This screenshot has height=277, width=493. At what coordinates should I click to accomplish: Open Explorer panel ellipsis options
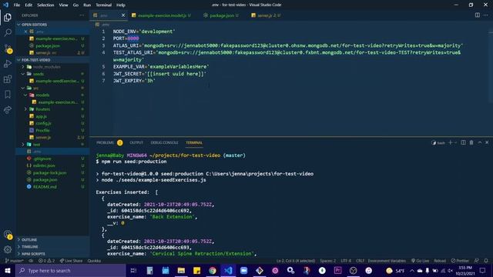pyautogui.click(x=82, y=15)
